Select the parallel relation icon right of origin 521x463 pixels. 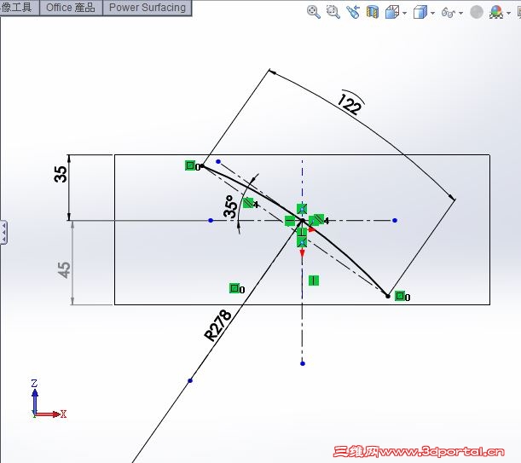click(319, 219)
